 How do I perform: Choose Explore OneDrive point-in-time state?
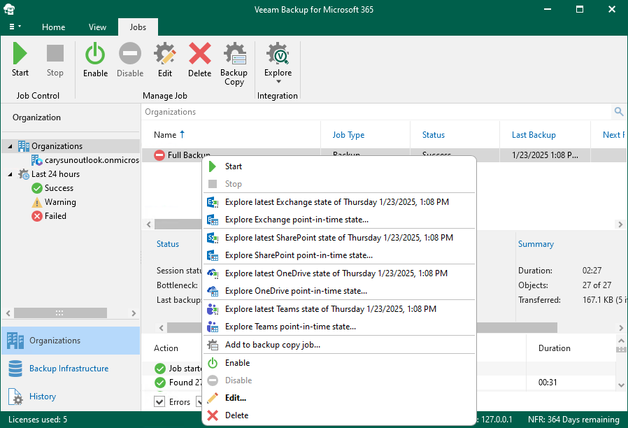point(339,291)
